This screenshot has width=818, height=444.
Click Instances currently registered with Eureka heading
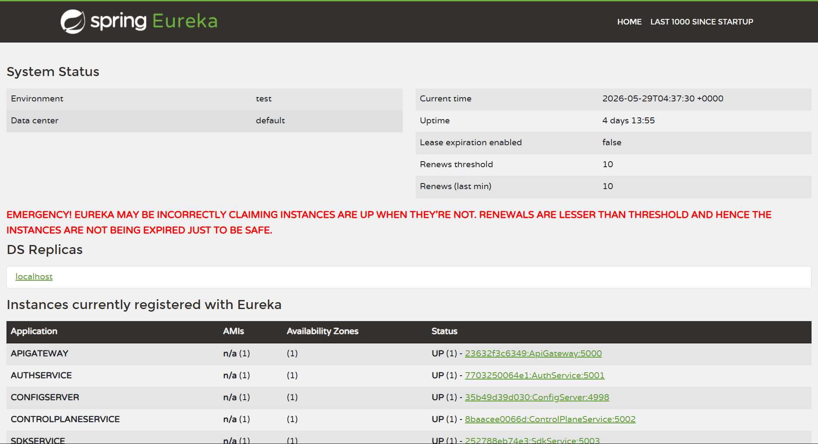tap(144, 305)
